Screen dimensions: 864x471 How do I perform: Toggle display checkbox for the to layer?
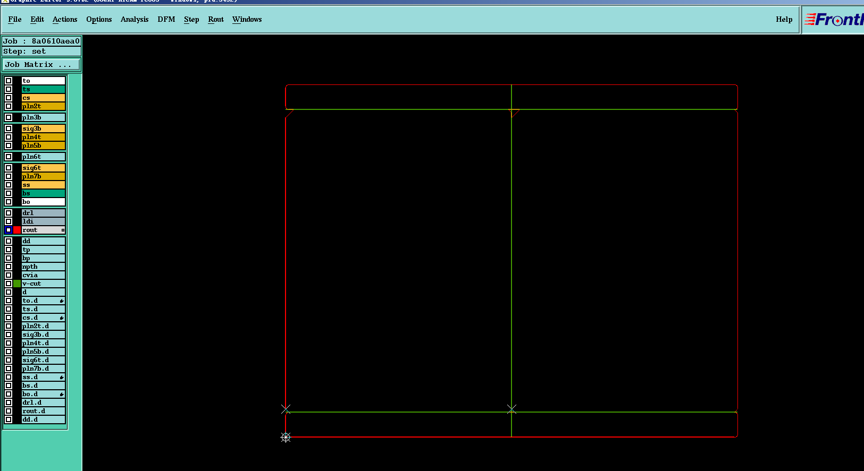point(9,81)
